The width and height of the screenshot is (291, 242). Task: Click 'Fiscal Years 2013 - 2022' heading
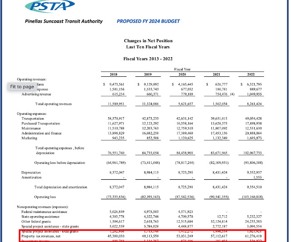point(148,59)
